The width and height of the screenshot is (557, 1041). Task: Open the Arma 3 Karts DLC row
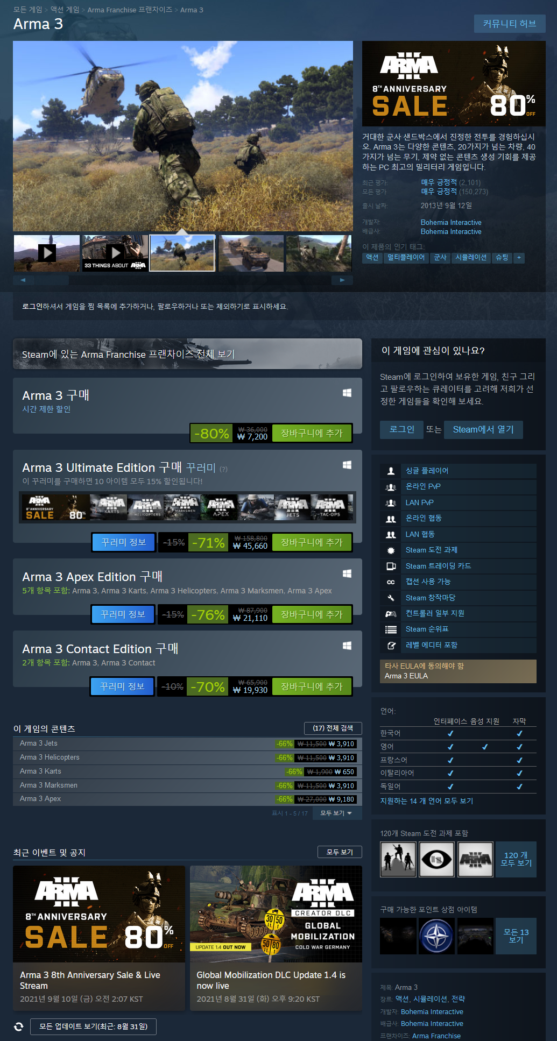[187, 772]
